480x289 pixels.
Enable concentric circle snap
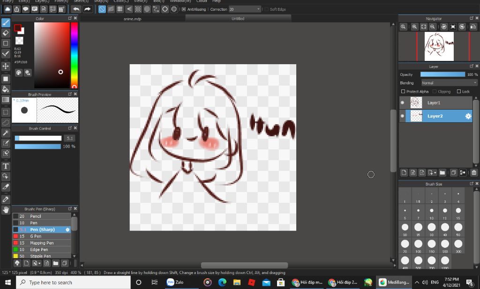click(147, 9)
